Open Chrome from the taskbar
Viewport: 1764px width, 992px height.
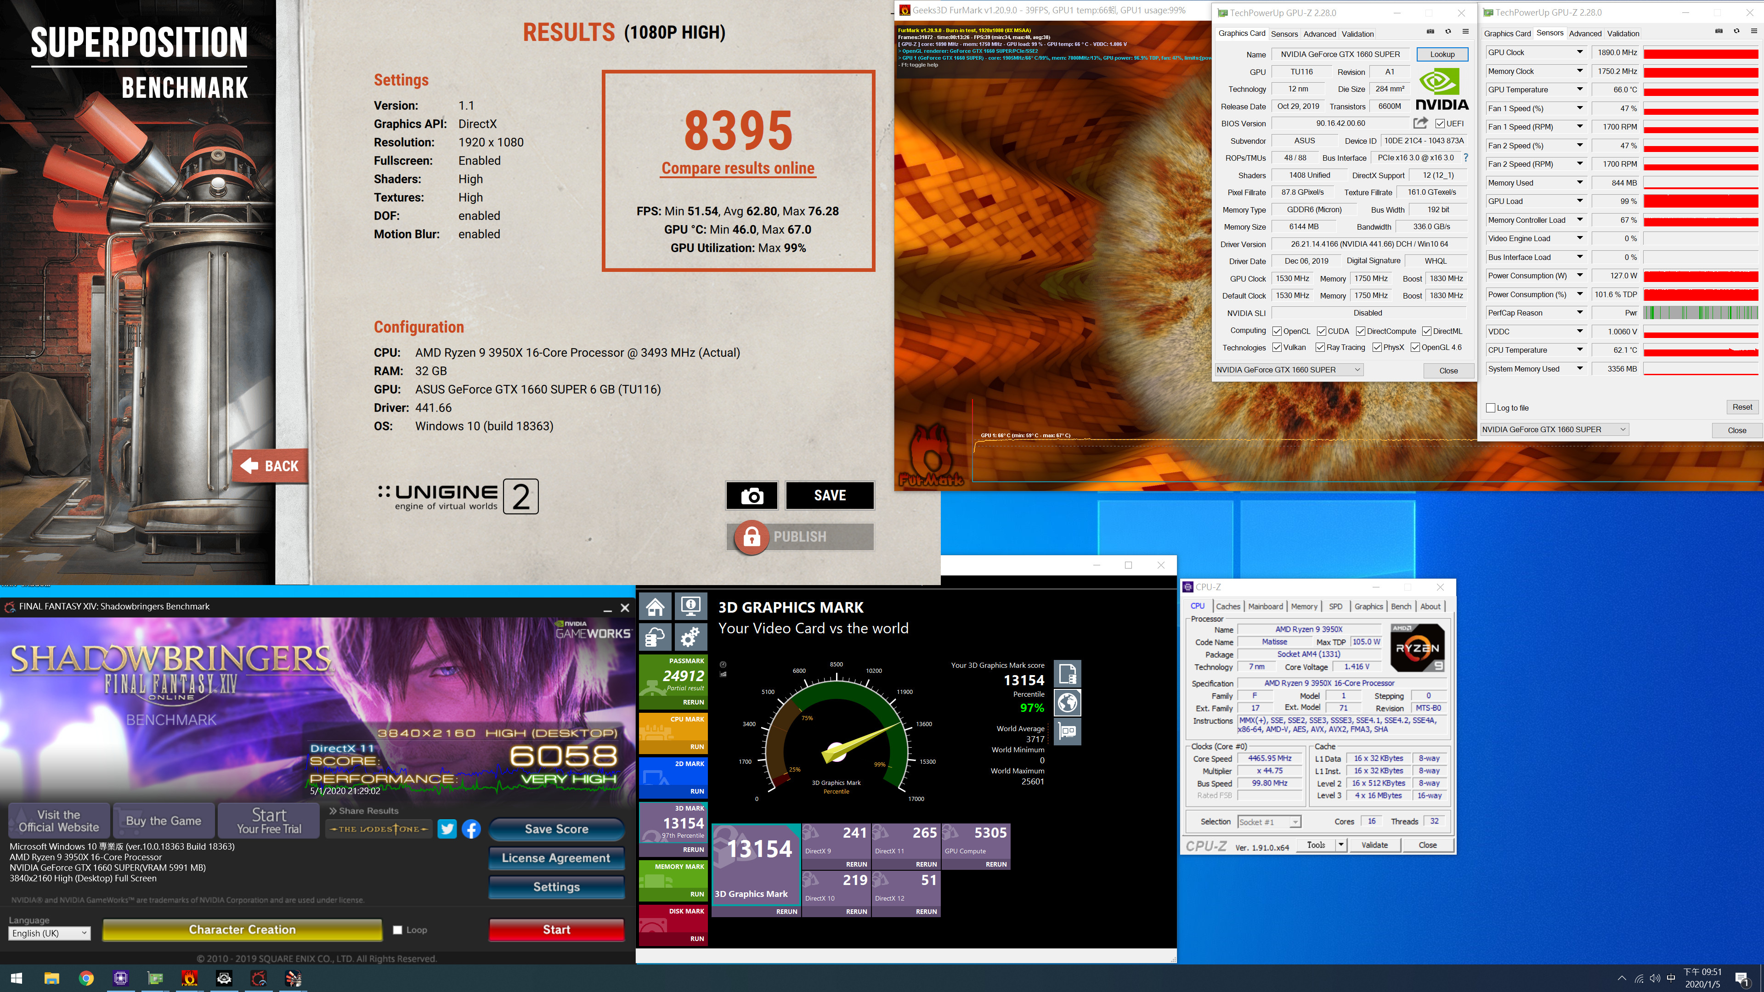coord(86,978)
